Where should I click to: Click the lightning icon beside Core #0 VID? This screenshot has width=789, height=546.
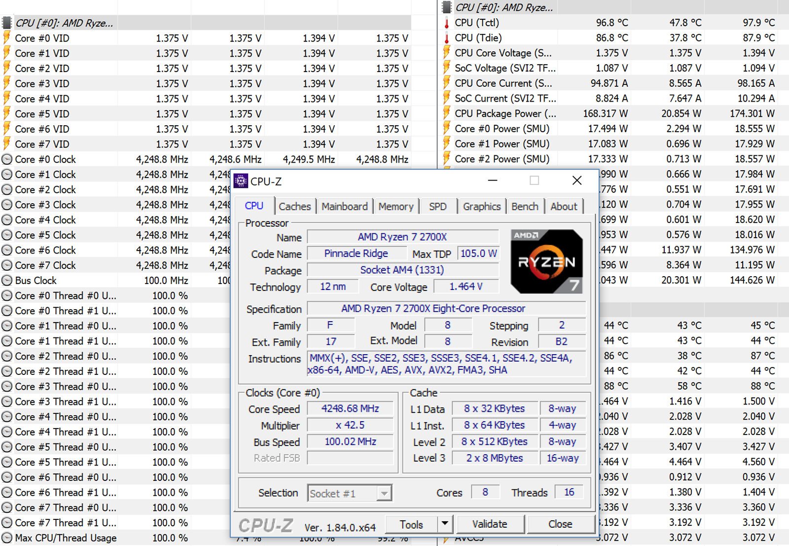click(7, 38)
